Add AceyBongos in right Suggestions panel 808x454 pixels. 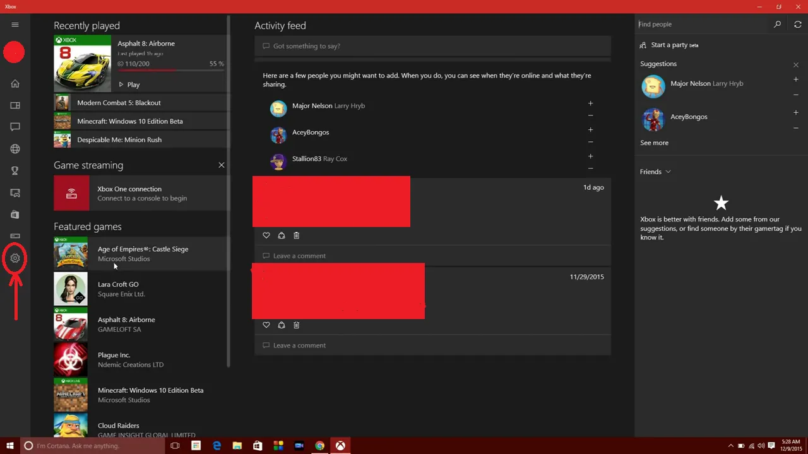(796, 112)
